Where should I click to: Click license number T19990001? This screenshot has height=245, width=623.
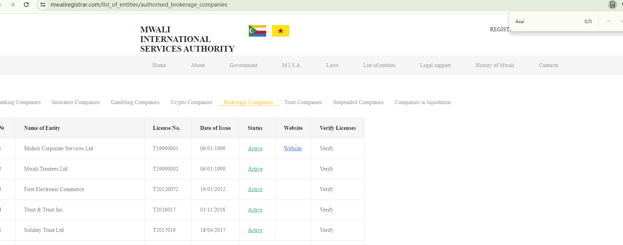pos(165,149)
